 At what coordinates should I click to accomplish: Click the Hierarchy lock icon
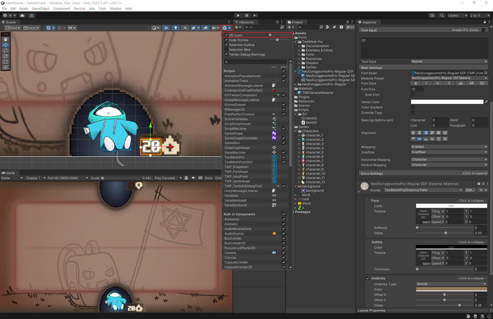(277, 22)
